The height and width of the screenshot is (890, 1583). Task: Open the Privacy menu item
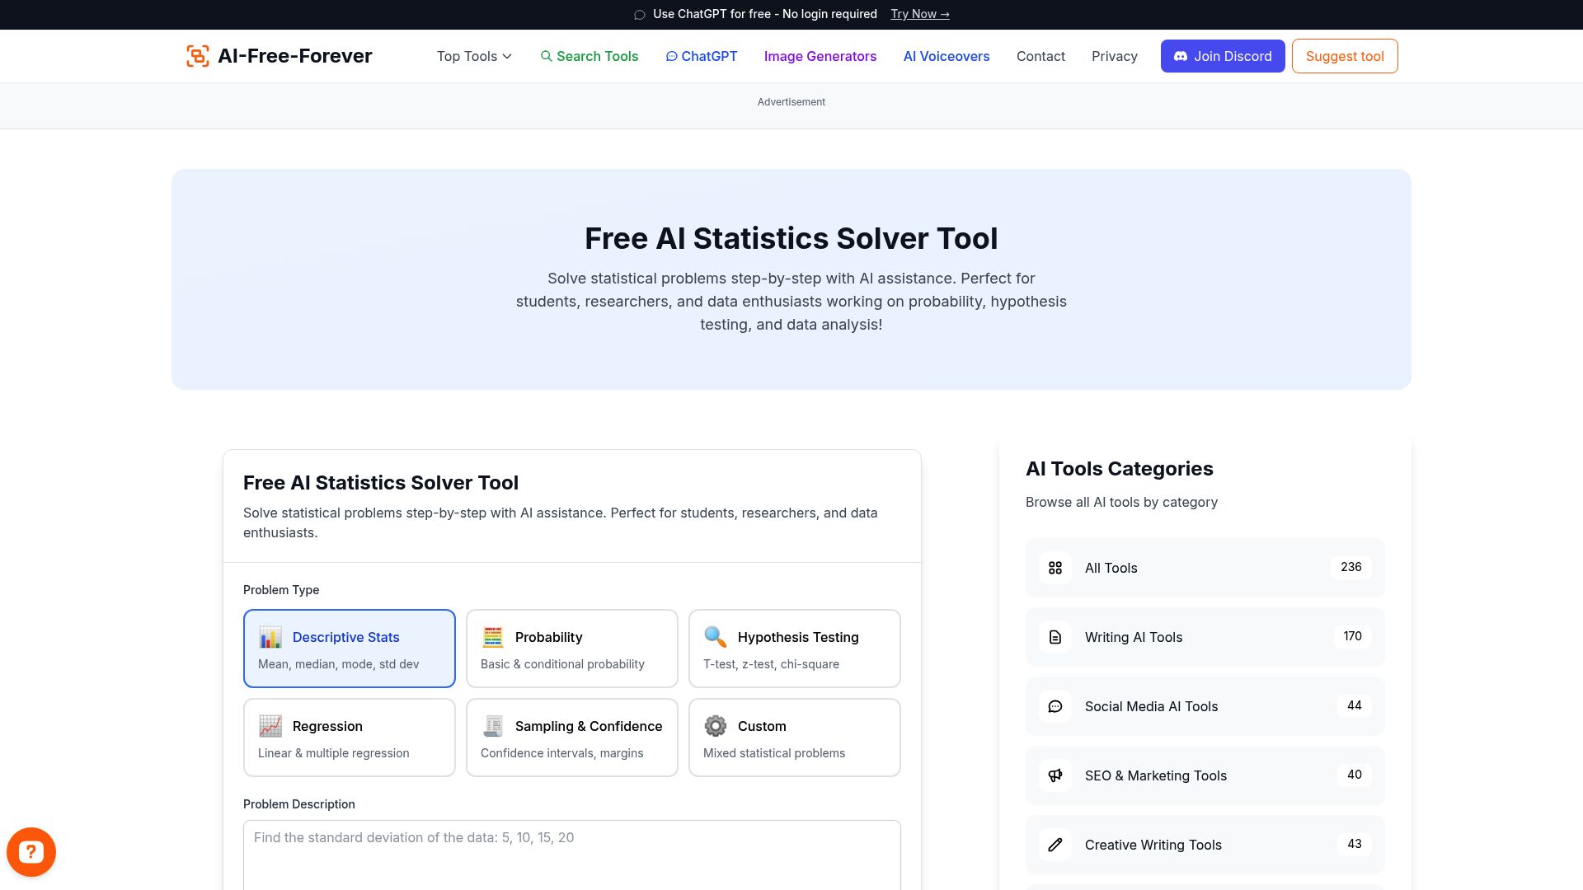[x=1115, y=56]
